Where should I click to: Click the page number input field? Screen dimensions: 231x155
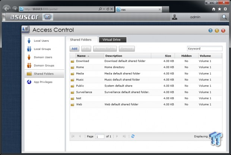(x=100, y=136)
